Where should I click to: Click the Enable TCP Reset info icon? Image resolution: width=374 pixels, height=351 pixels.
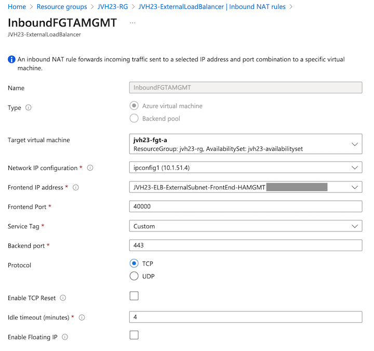(x=63, y=298)
